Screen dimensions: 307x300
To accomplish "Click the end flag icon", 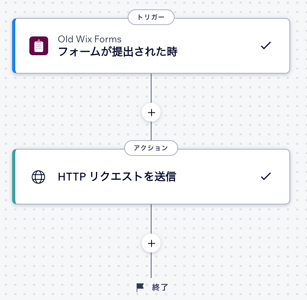I will coord(140,287).
